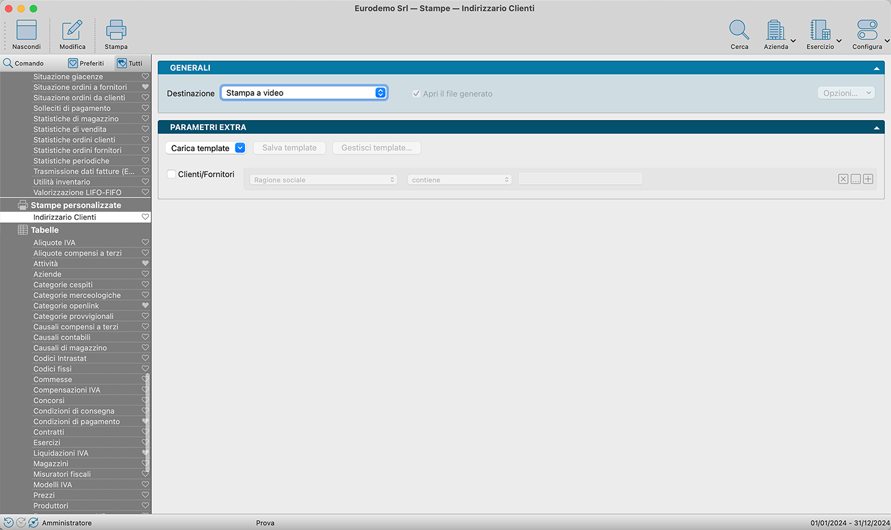Enable the Clienti/Fornitori checkbox

(171, 175)
